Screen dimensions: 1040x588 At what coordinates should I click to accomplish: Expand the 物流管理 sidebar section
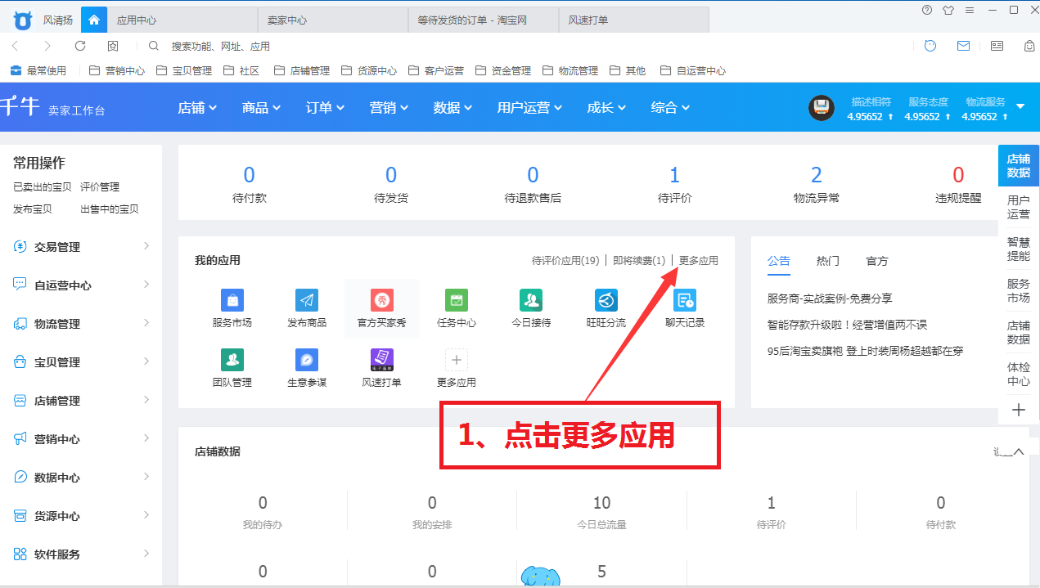click(x=82, y=324)
